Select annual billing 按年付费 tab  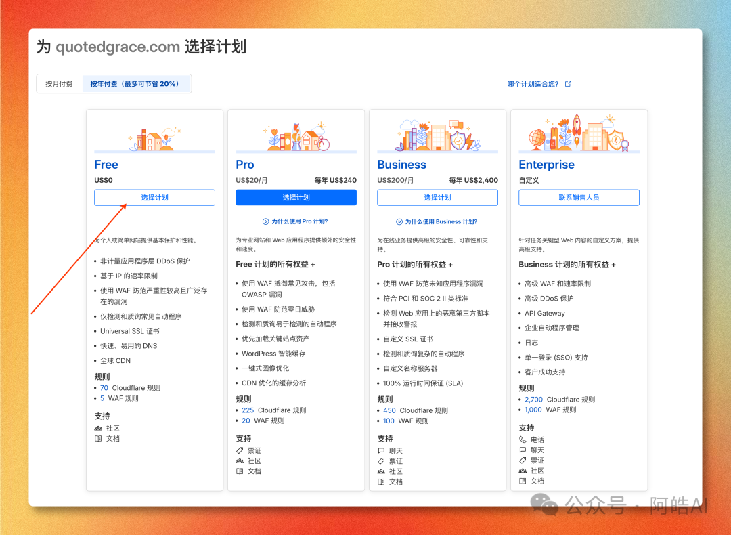(135, 84)
